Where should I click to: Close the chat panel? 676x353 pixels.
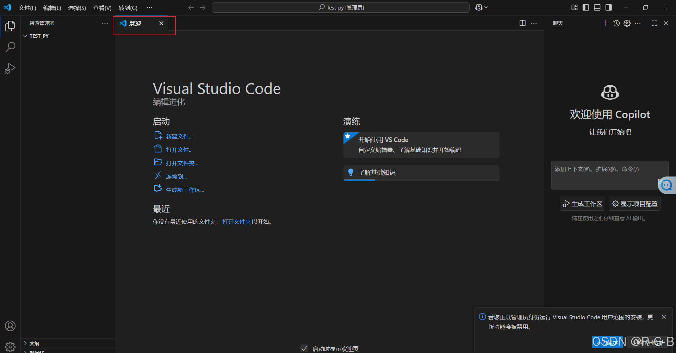point(666,23)
